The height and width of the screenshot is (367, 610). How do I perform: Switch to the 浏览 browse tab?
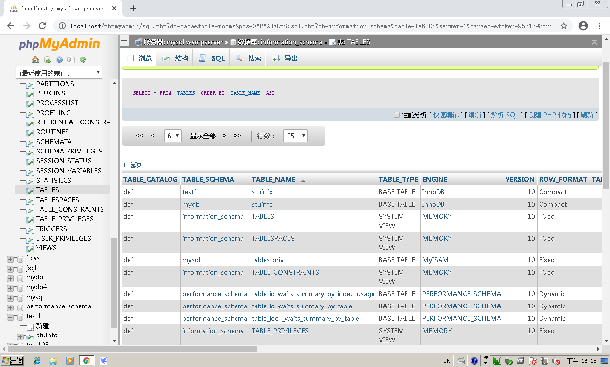coord(139,58)
